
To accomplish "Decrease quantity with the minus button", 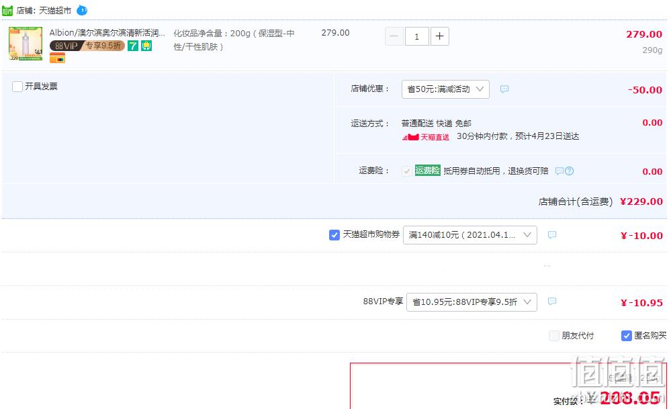I will [394, 36].
